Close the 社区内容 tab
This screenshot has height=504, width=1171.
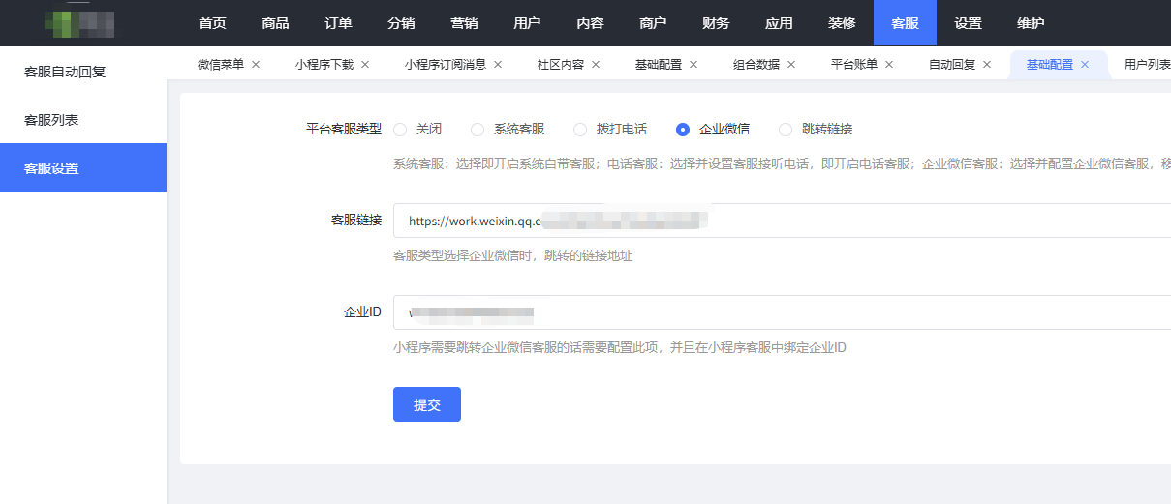[596, 65]
